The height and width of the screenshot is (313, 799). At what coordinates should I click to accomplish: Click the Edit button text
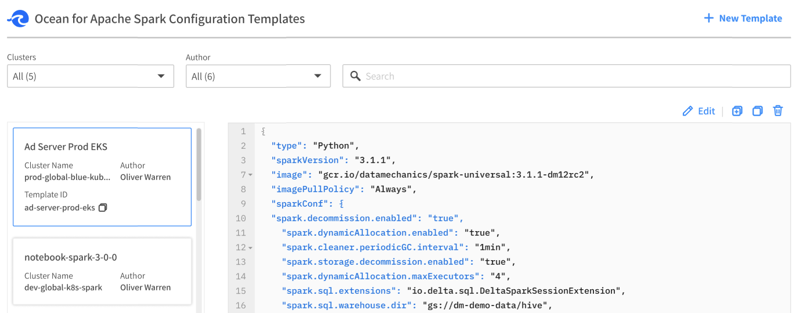click(x=706, y=111)
